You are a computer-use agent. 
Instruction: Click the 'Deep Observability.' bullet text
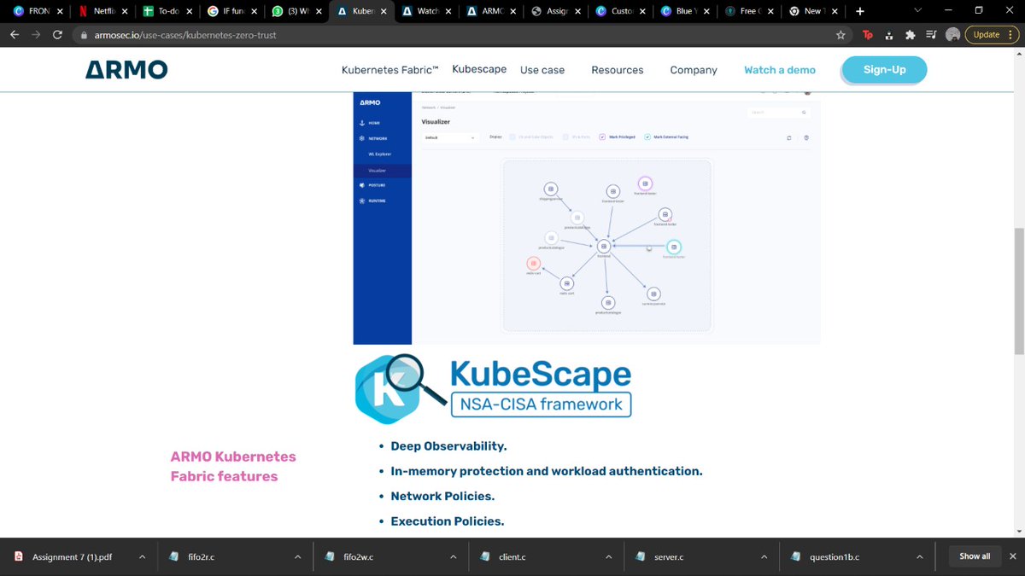pos(448,446)
